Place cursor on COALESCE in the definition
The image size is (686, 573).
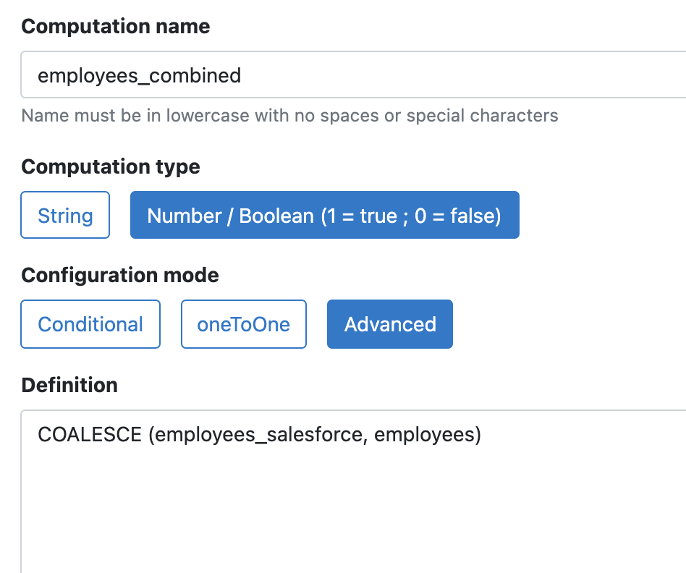click(89, 435)
